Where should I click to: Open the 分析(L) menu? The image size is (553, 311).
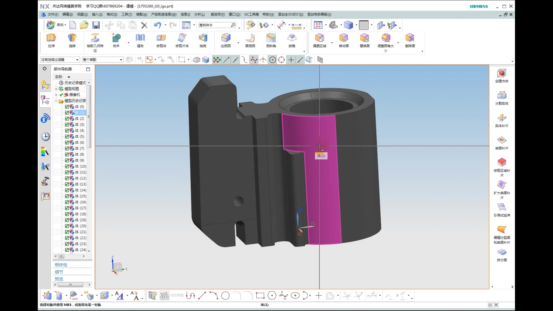coord(199,14)
